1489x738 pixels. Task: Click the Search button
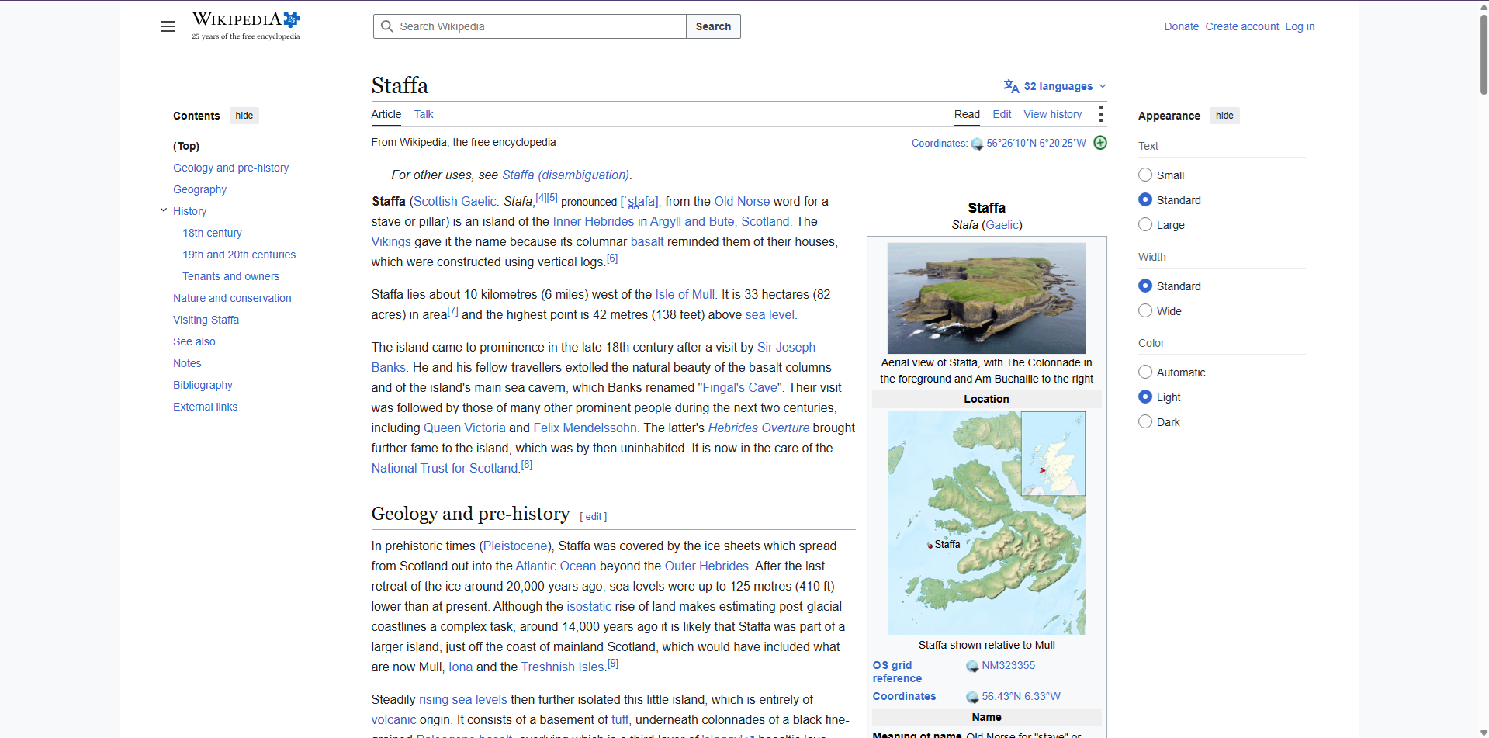coord(713,26)
